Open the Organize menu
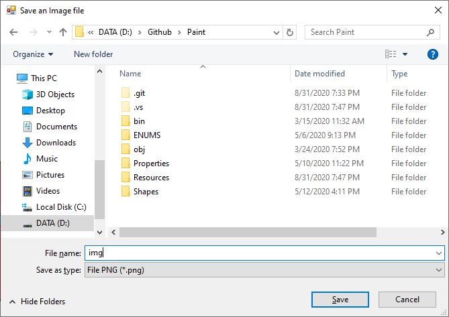The width and height of the screenshot is (449, 317). (x=33, y=54)
